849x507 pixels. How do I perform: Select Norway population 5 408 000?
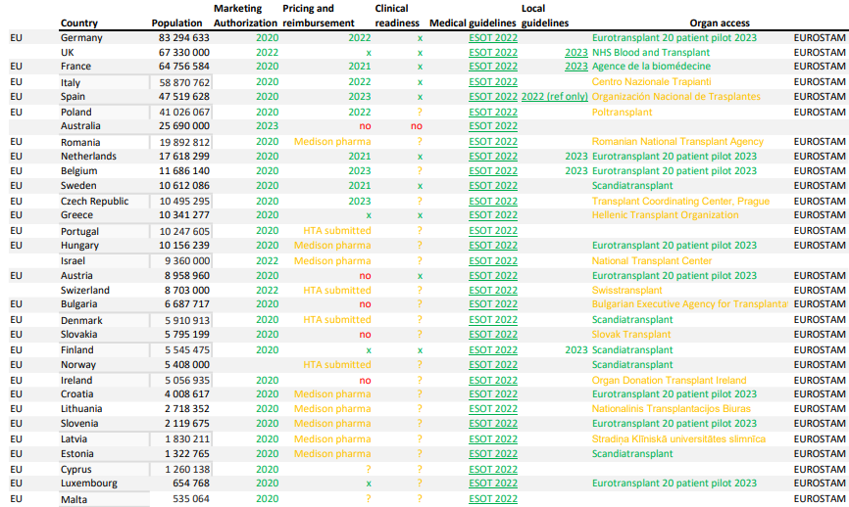187,365
